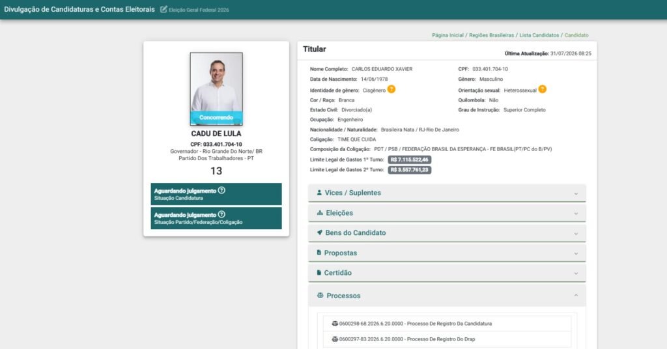The height and width of the screenshot is (349, 667).
Task: Click the scales icon on process 0600297-83.2026.6.20.0000
Action: click(335, 339)
